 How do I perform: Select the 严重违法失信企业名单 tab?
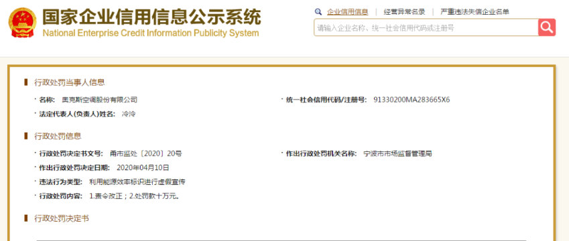475,12
